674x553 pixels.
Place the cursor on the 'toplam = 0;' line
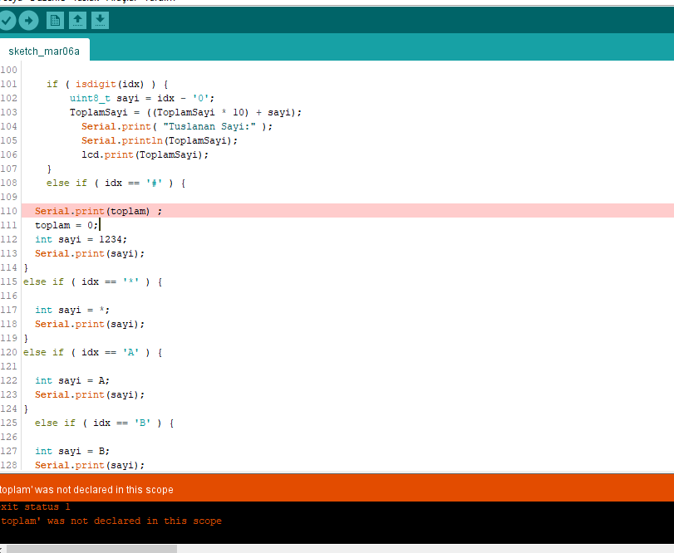pos(66,225)
